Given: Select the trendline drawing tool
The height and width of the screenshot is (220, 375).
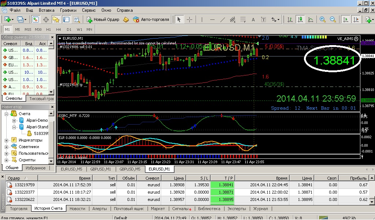Looking at the screenshot, I should tap(222, 20).
